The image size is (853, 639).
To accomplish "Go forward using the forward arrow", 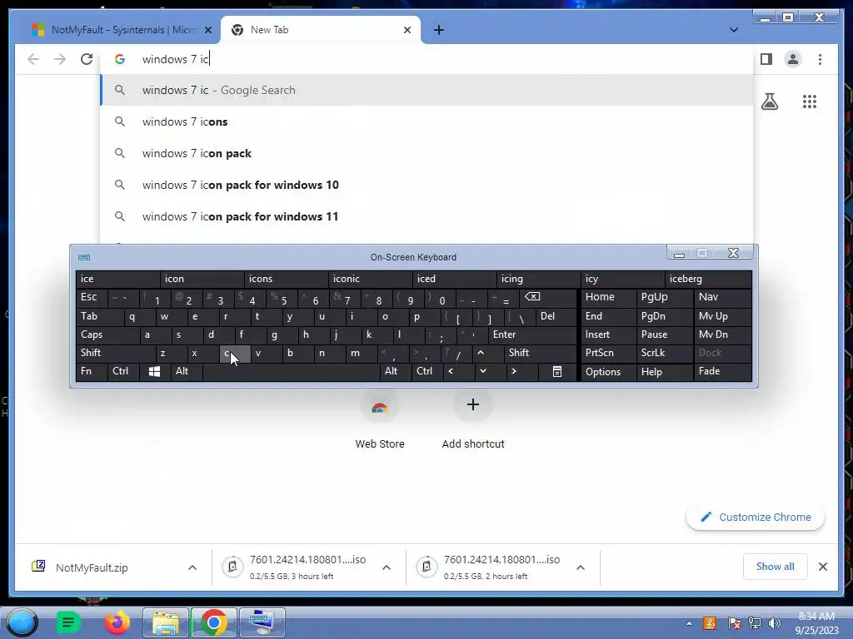I will point(60,59).
